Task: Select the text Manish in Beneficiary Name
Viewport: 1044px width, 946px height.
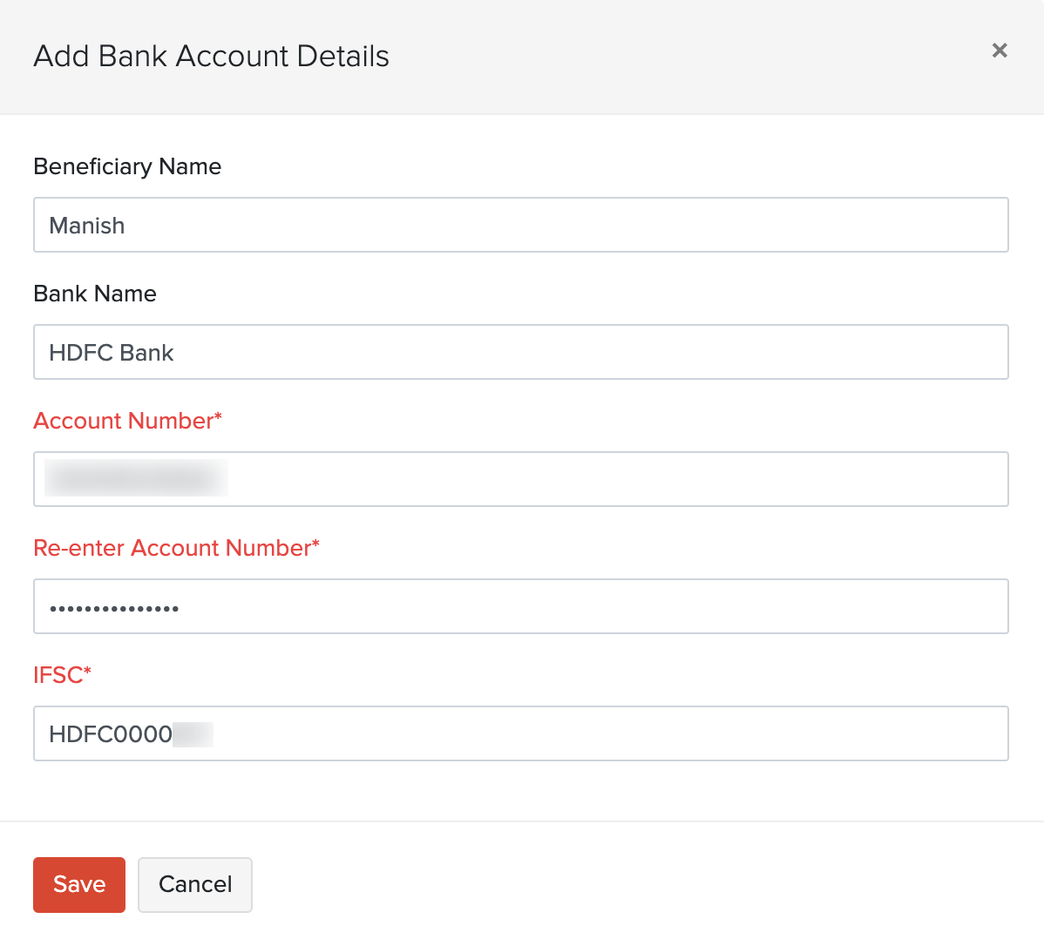Action: 87,225
